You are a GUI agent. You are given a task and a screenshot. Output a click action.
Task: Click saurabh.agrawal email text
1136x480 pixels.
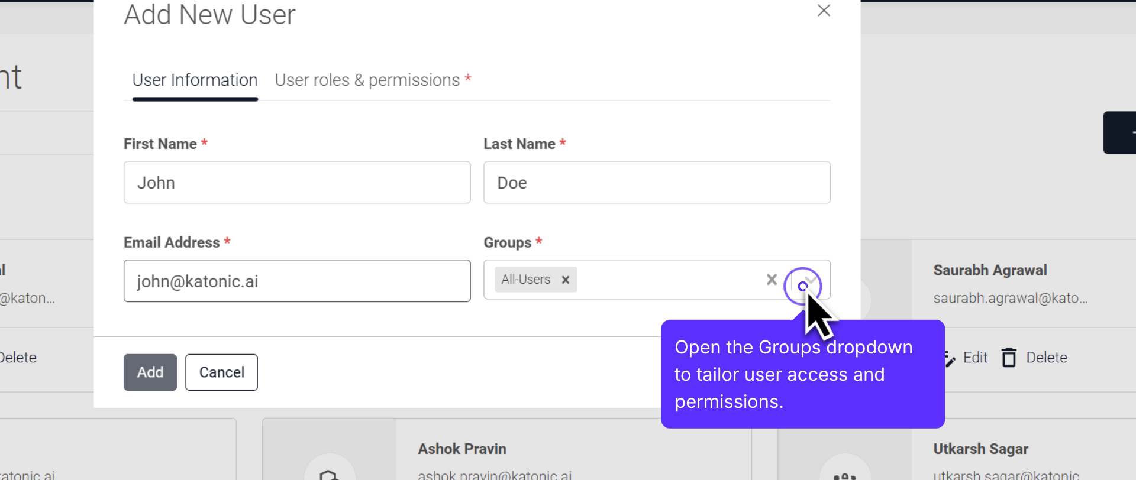pyautogui.click(x=1010, y=299)
